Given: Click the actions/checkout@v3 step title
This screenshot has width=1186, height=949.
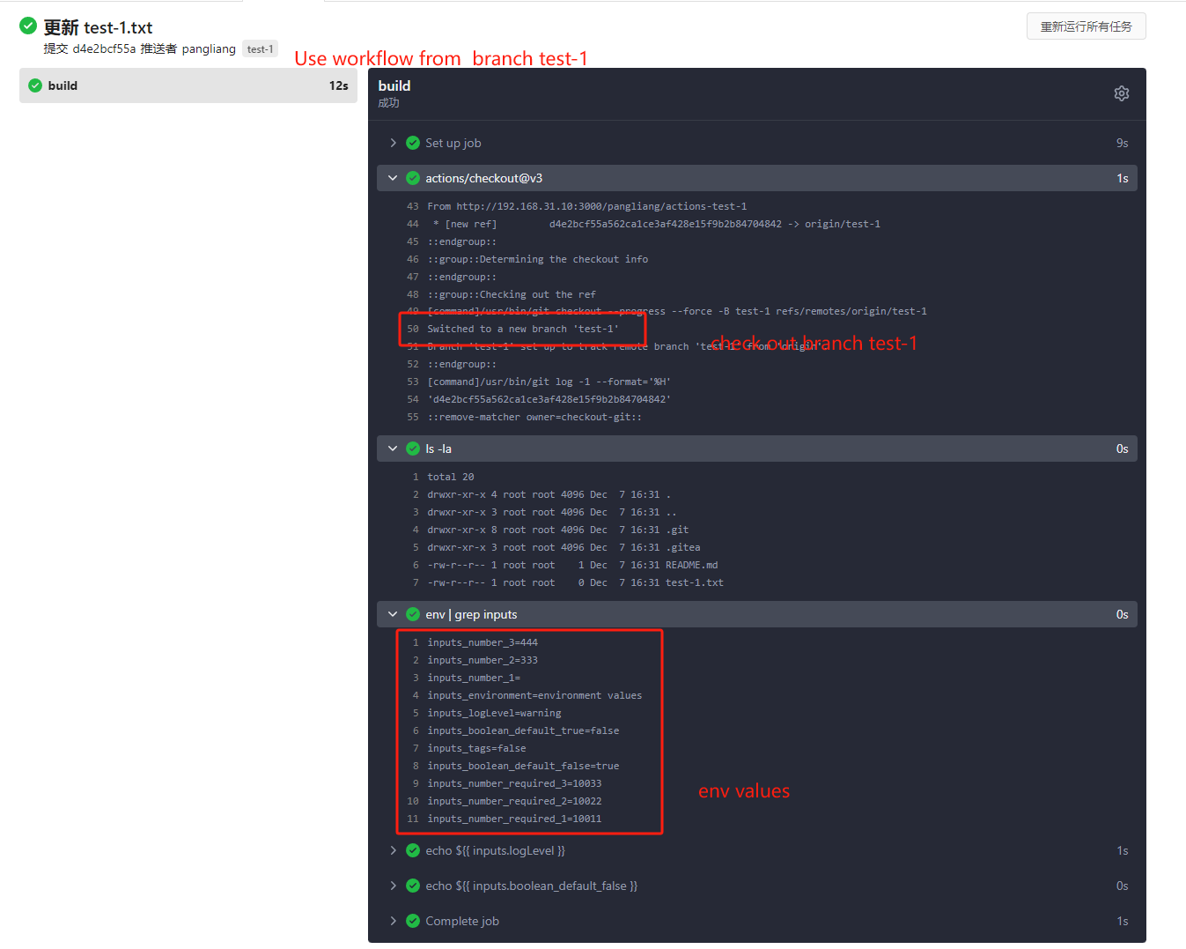Looking at the screenshot, I should click(484, 178).
